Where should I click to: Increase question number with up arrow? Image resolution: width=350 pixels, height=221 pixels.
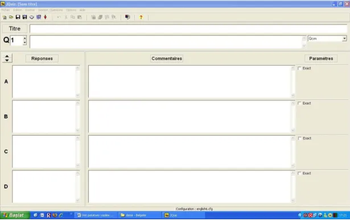(24, 38)
